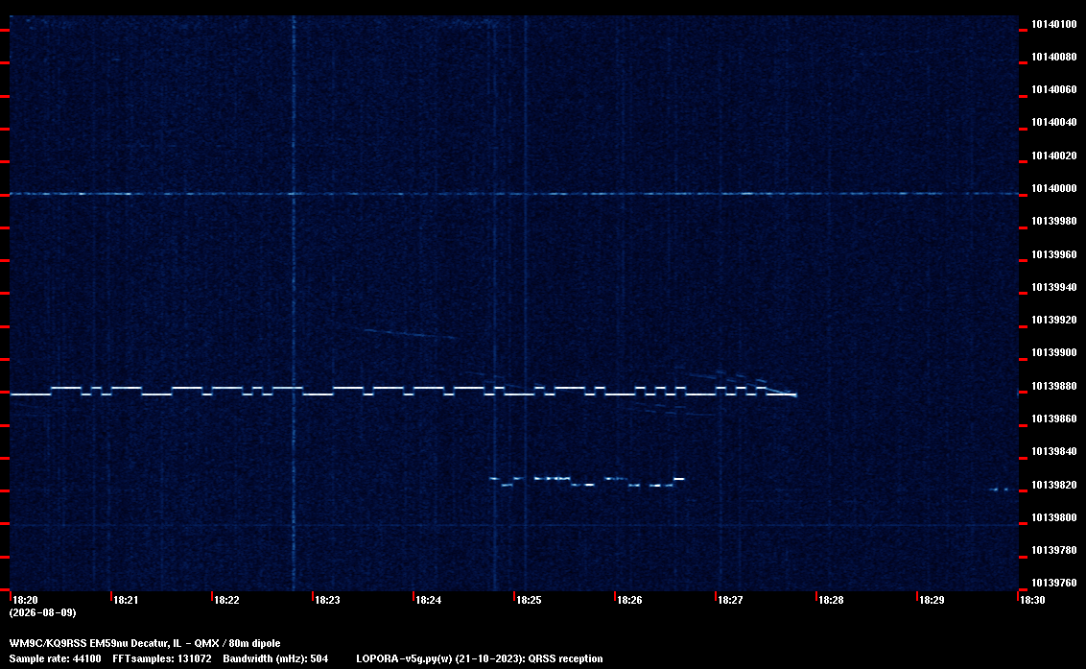Click the 10139980 frequency label

coord(1053,221)
